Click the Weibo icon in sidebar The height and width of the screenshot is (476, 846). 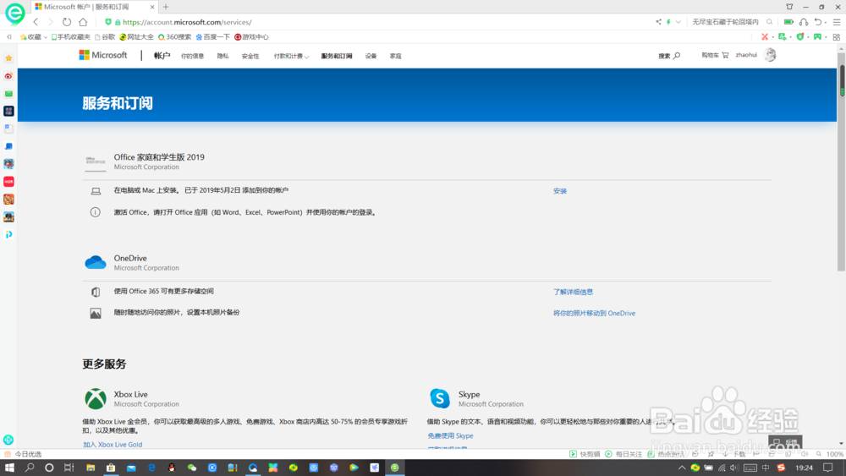(x=8, y=76)
